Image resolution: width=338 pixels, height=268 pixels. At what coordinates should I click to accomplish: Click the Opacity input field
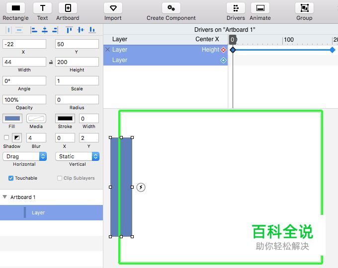click(24, 100)
